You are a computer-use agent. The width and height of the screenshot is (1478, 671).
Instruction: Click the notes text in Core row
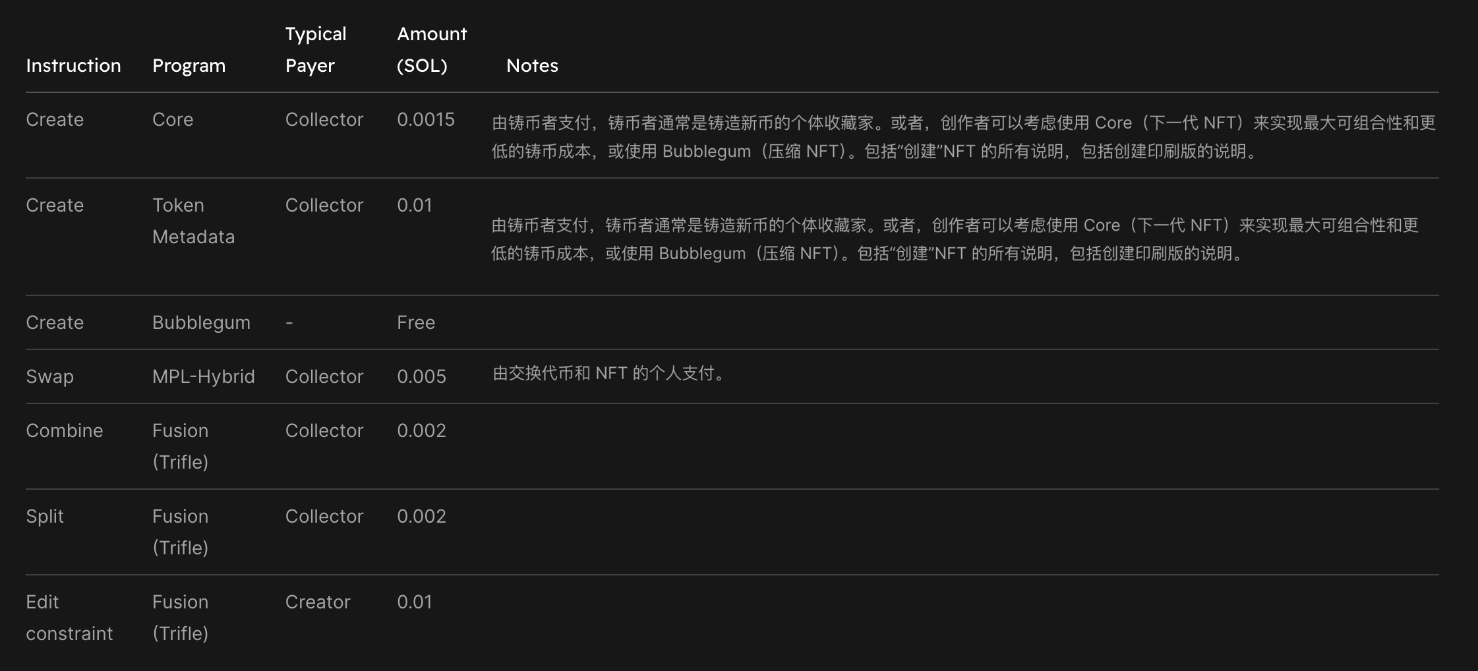962,136
